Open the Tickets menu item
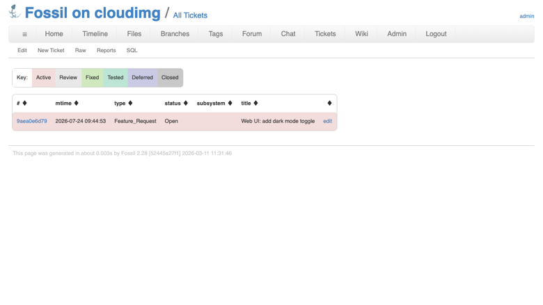Viewport: 543px width, 305px height. pos(325,34)
